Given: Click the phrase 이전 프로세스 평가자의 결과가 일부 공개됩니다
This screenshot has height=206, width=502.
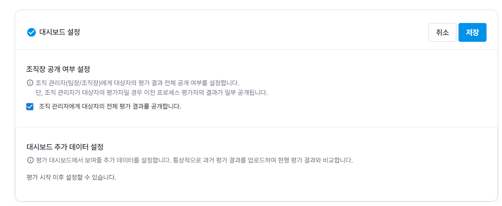Looking at the screenshot, I should click(213, 92).
